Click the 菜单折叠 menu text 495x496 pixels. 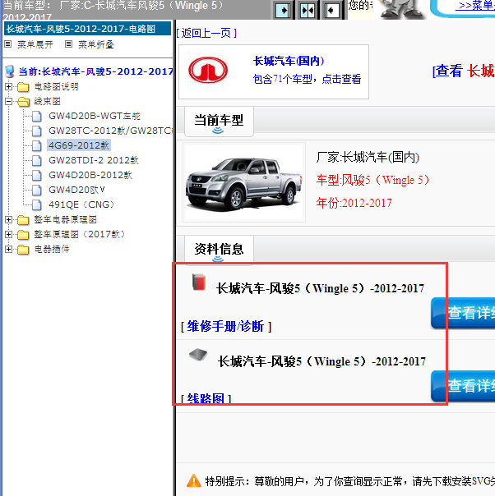(95, 44)
